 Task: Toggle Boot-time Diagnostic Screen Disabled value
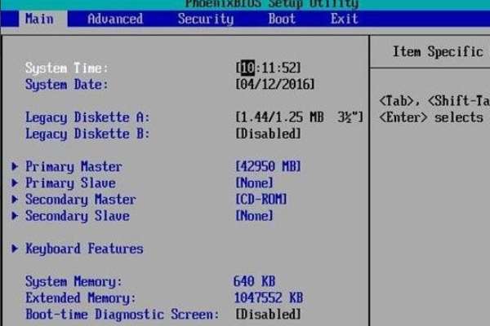coord(268,314)
